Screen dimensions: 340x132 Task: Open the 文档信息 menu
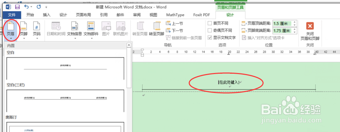click(75, 30)
